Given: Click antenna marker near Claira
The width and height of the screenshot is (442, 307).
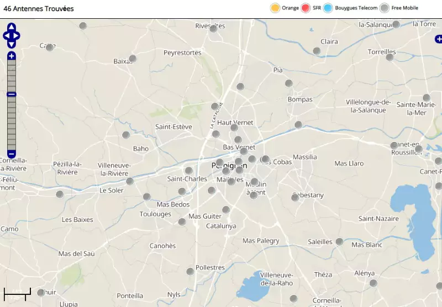Looking at the screenshot, I should pyautogui.click(x=317, y=51).
